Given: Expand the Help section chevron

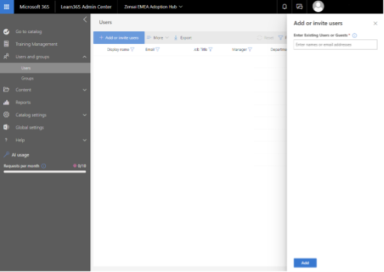Looking at the screenshot, I should pos(85,140).
